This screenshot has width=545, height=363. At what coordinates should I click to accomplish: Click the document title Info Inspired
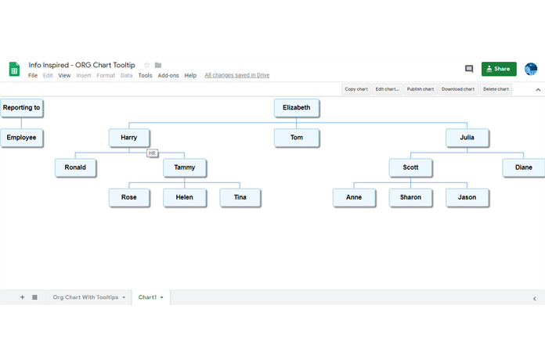pos(81,65)
